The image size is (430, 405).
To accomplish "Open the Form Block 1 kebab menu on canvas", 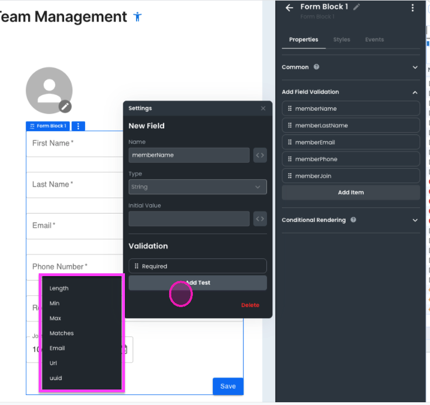I will [x=78, y=126].
